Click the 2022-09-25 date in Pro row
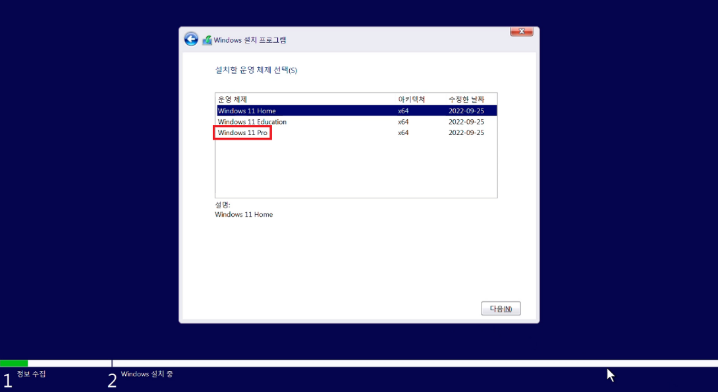Screen dimensions: 718x392 pyautogui.click(x=466, y=133)
